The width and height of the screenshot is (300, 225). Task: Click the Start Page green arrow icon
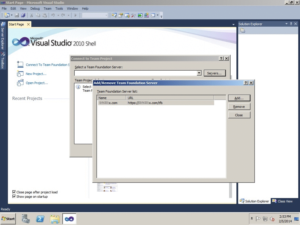(140, 15)
